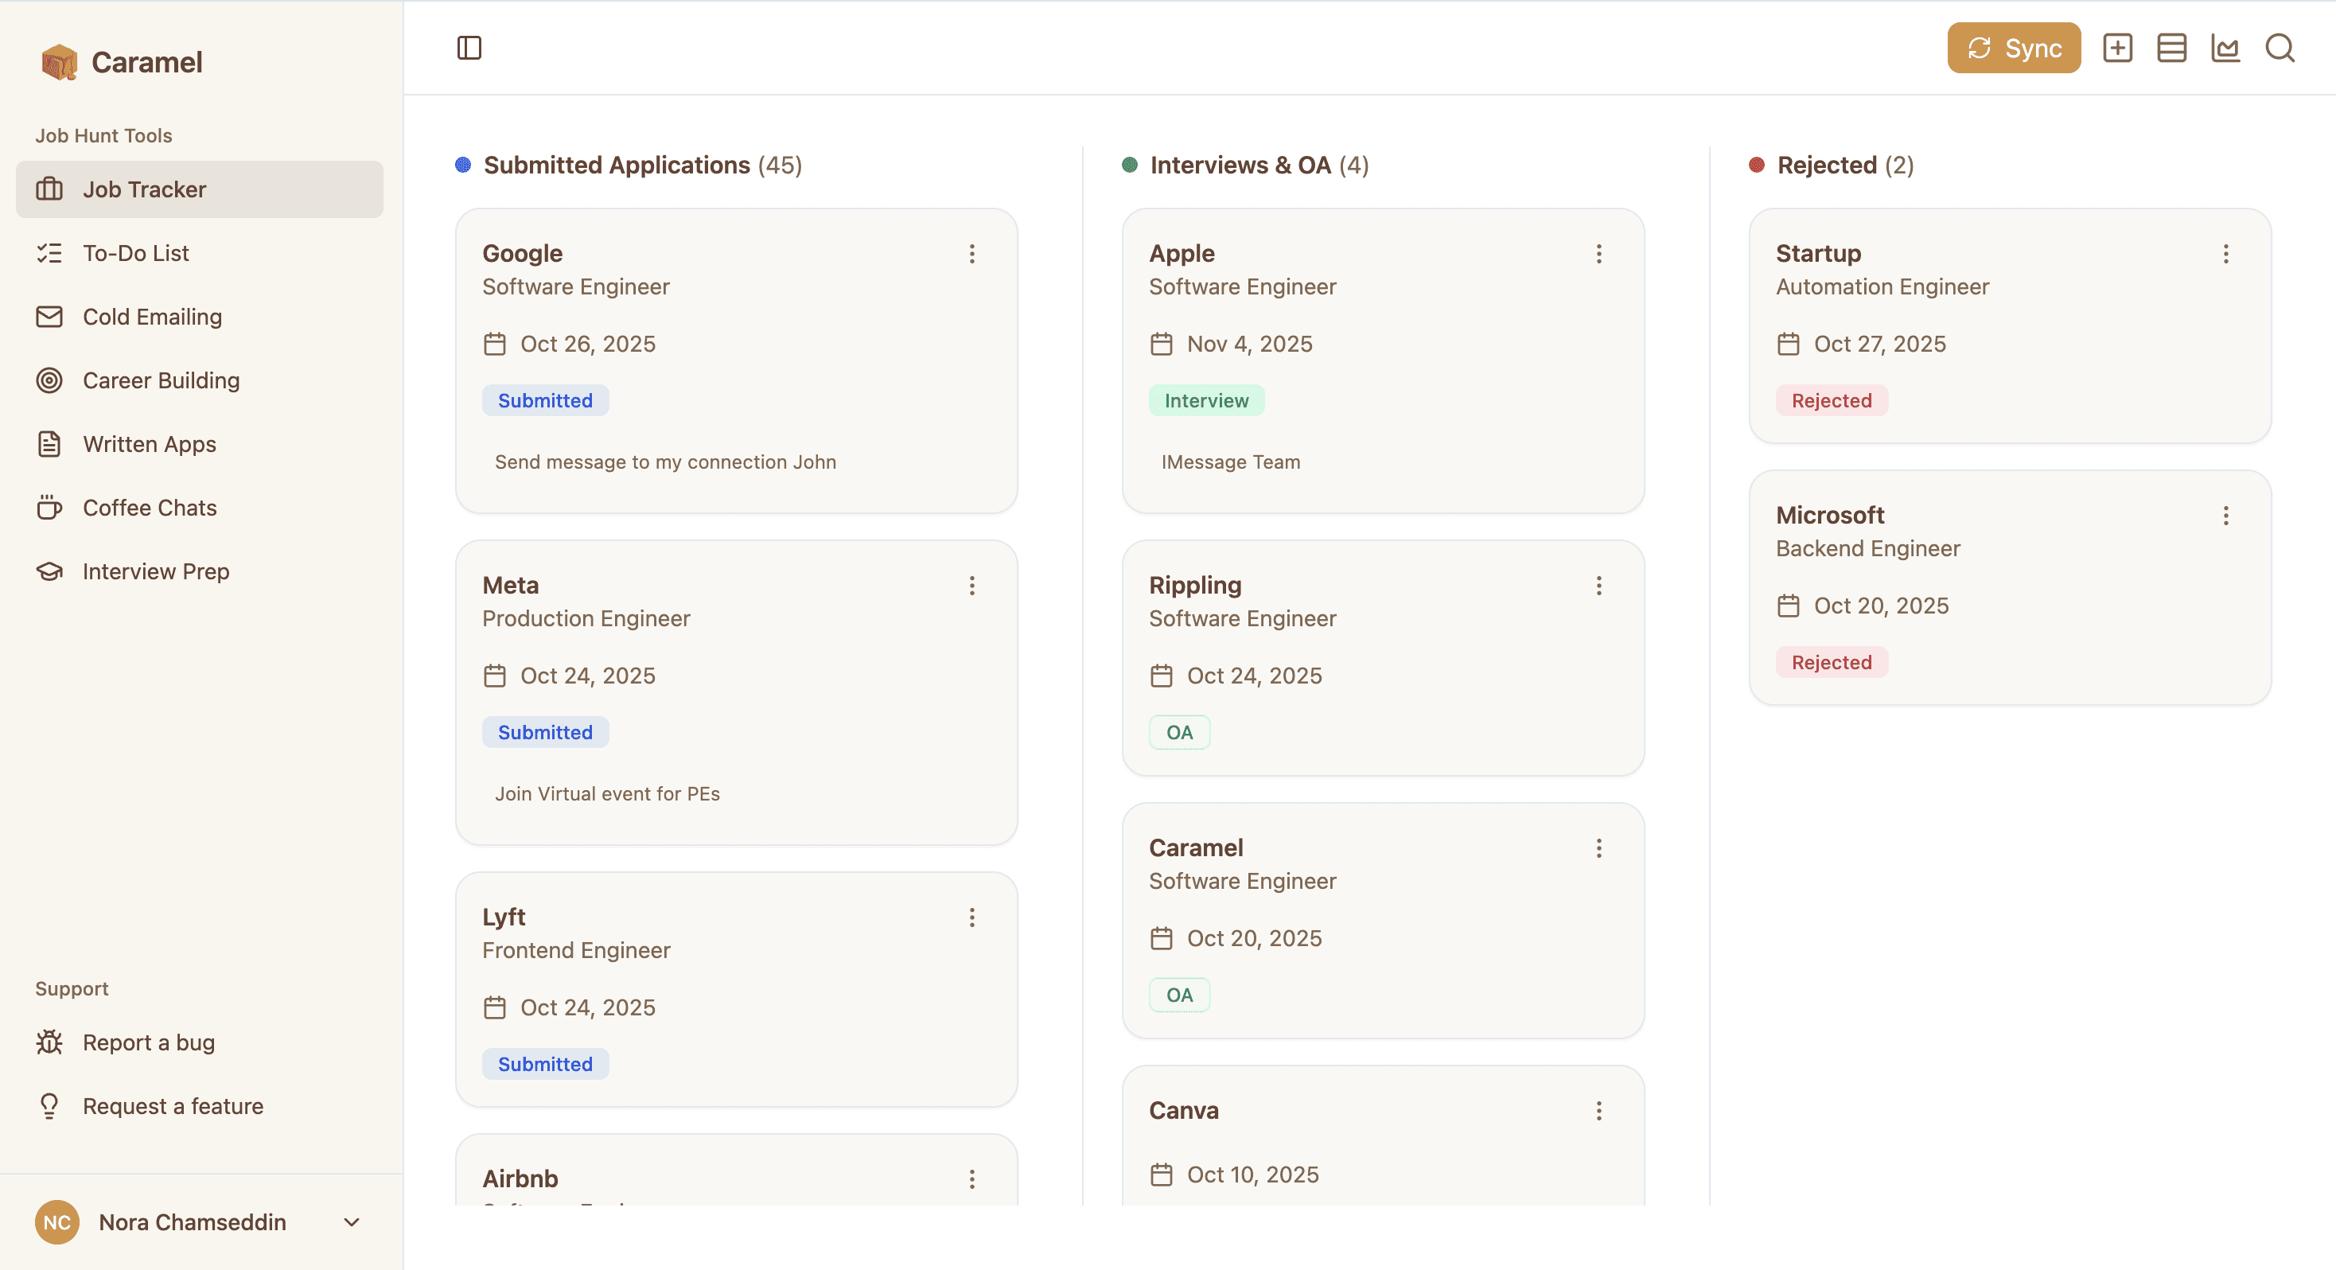Image resolution: width=2336 pixels, height=1270 pixels.
Task: Click calendar icon on Caramel card
Action: tap(1161, 938)
